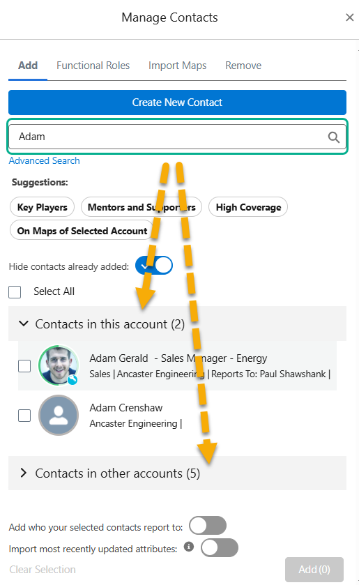This screenshot has width=359, height=585.
Task: Click the search magnifier icon
Action: [x=334, y=137]
